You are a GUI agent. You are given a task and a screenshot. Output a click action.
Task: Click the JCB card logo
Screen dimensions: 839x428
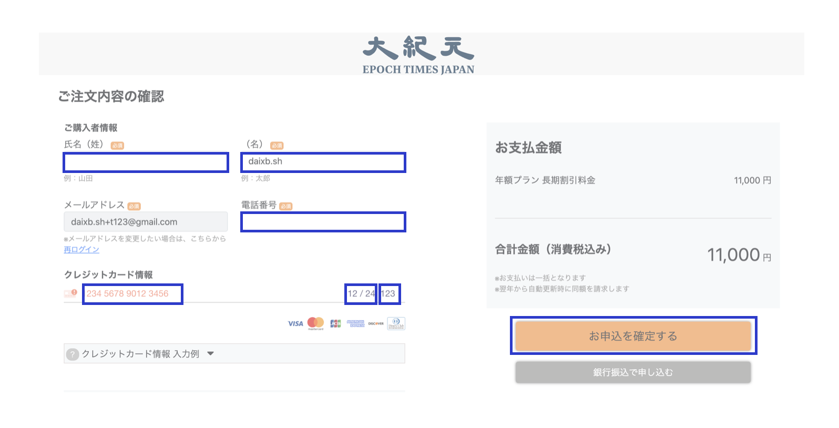coord(335,323)
